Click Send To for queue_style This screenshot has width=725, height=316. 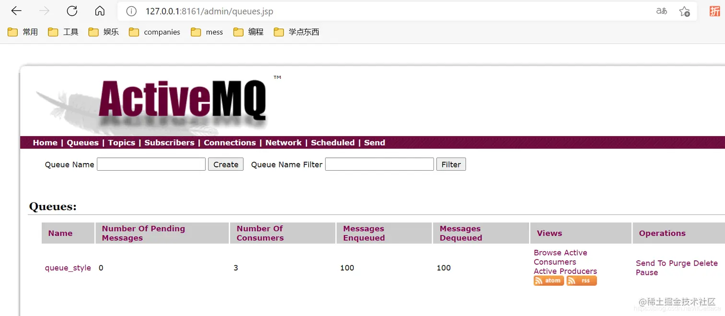651,263
